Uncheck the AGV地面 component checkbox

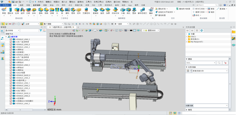pyautogui.click(x=11, y=73)
